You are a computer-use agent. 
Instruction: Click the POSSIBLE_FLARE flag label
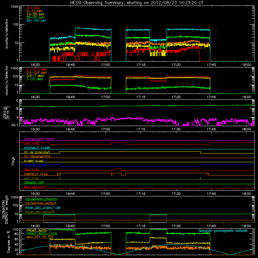37,148
